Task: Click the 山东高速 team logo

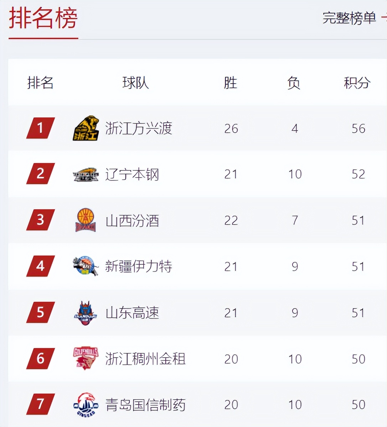Action: click(x=86, y=313)
